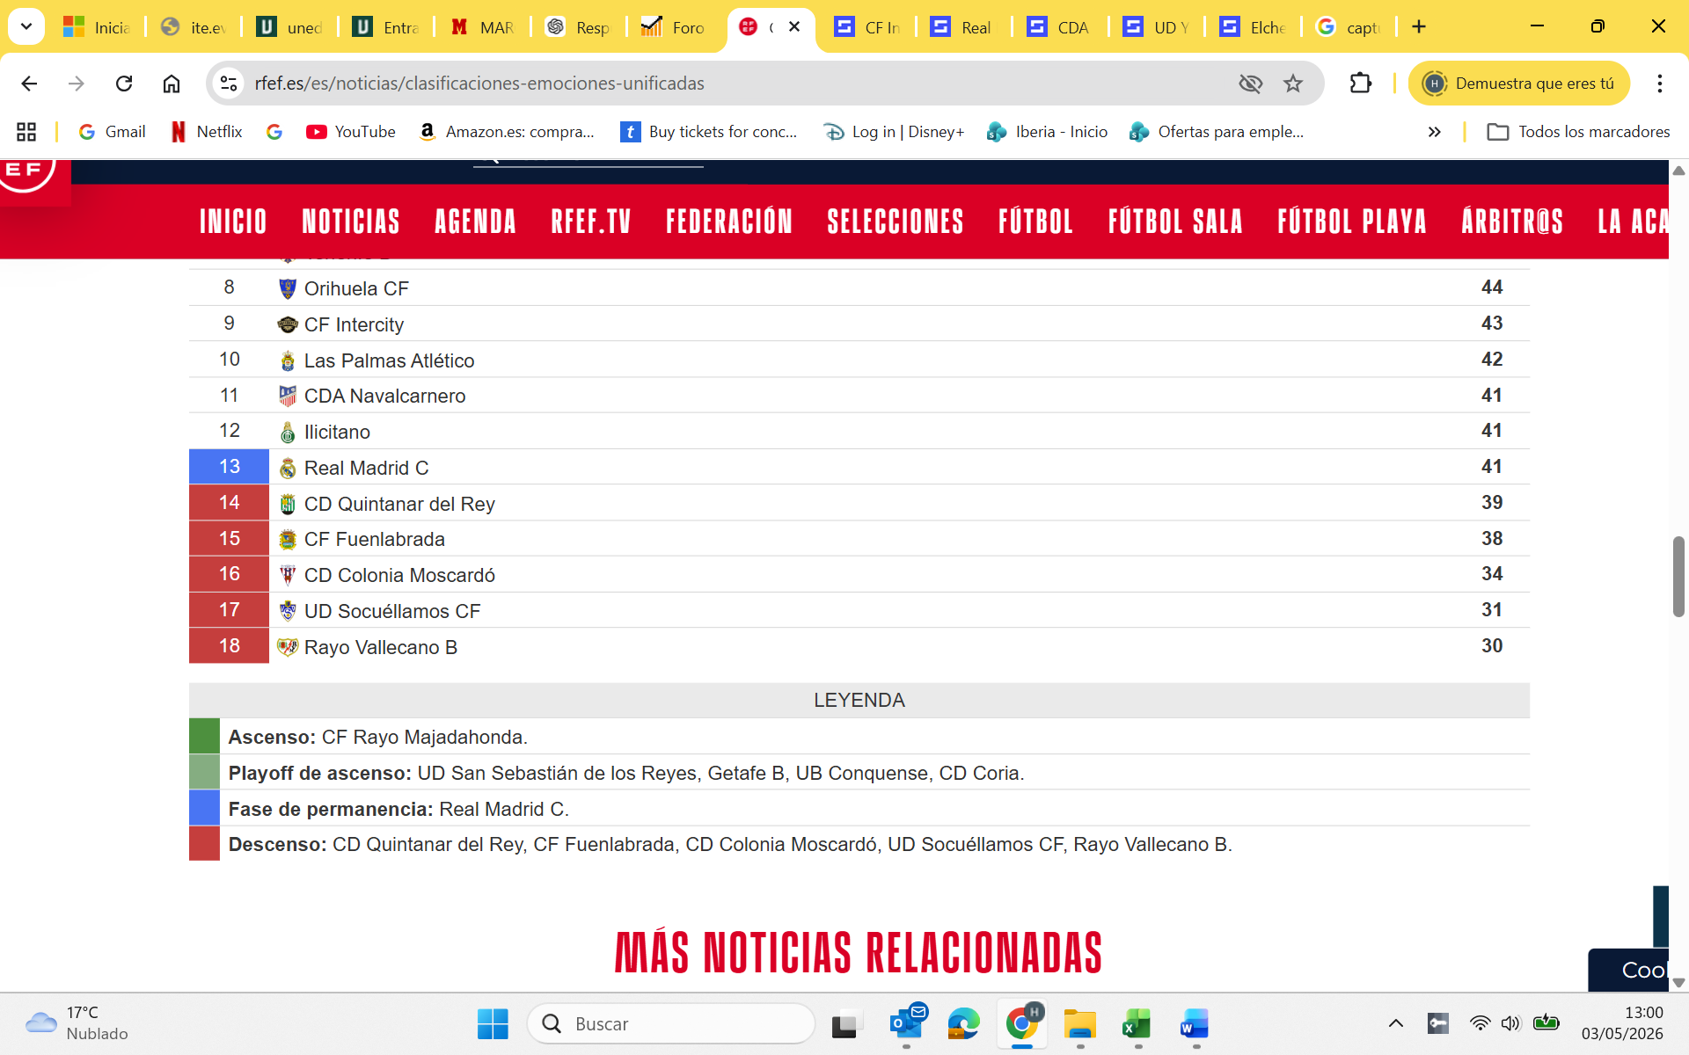Viewport: 1689px width, 1055px height.
Task: Open the AGENDA menu
Action: (x=475, y=222)
